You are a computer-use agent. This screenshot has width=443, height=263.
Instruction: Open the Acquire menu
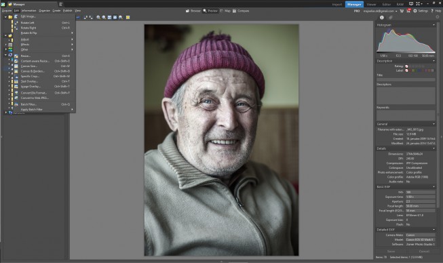7,11
